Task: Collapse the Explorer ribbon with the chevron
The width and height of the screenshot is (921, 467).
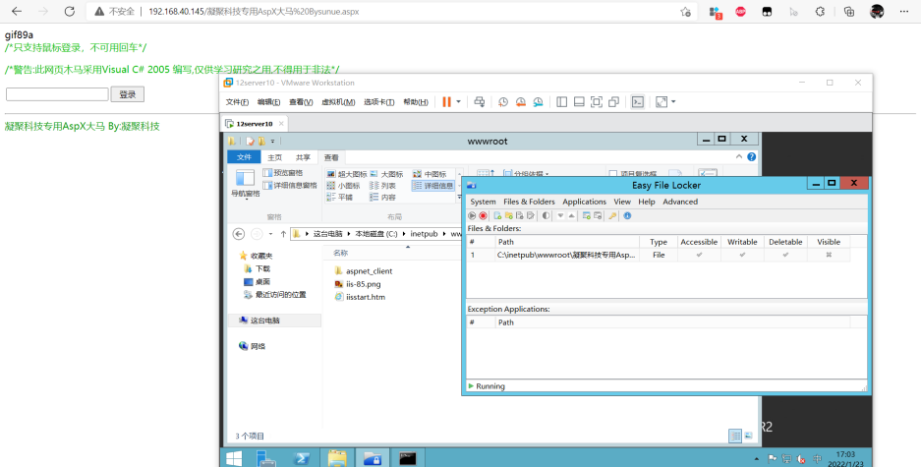Action: 739,157
